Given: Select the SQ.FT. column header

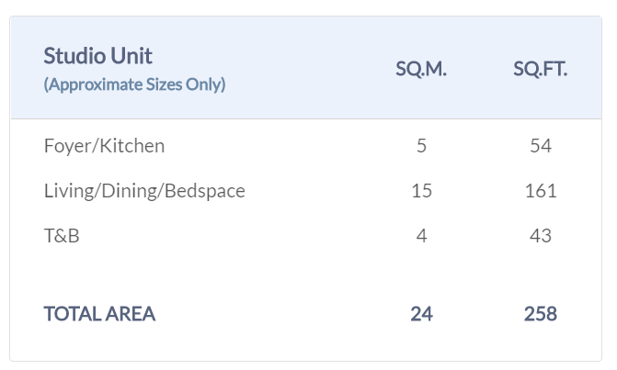Looking at the screenshot, I should click(541, 70).
